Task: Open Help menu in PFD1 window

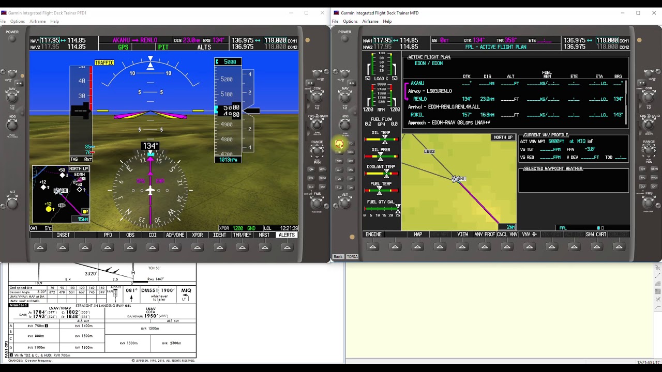Action: [55, 21]
